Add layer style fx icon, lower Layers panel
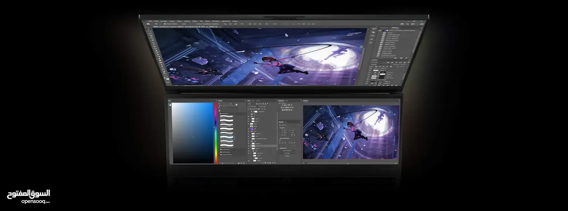568x211 pixels. (x=263, y=163)
